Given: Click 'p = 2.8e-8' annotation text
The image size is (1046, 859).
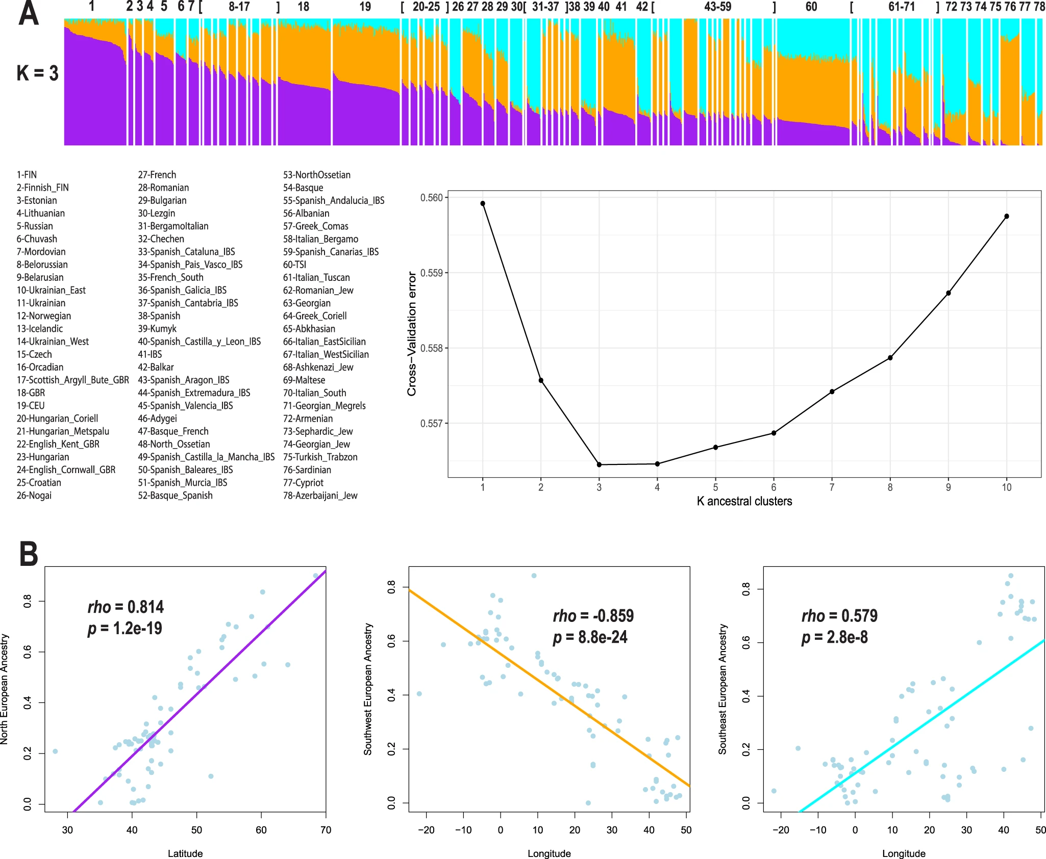Looking at the screenshot, I should click(834, 637).
